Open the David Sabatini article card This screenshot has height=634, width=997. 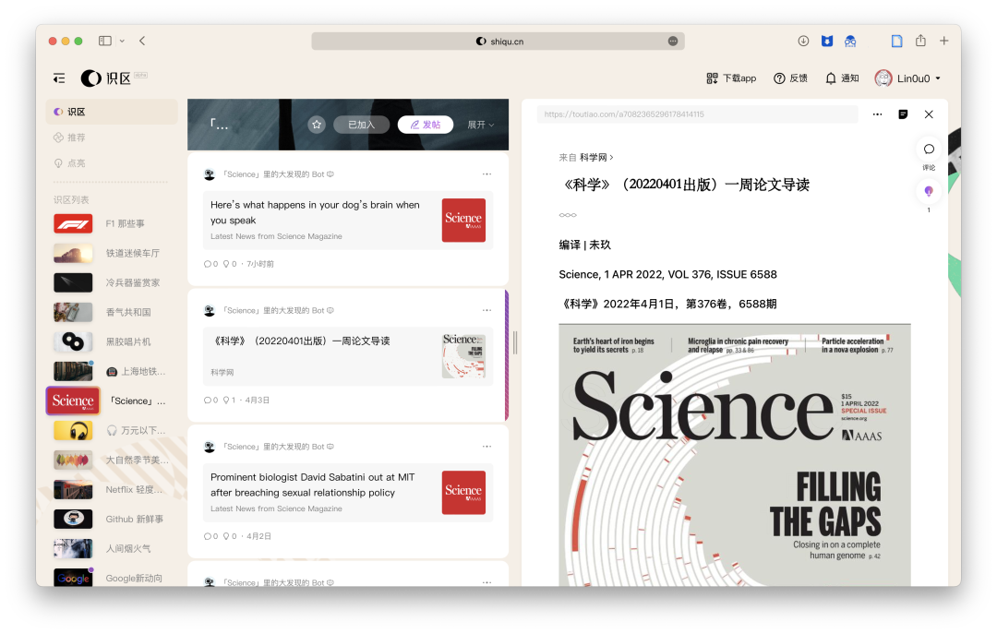(x=348, y=492)
